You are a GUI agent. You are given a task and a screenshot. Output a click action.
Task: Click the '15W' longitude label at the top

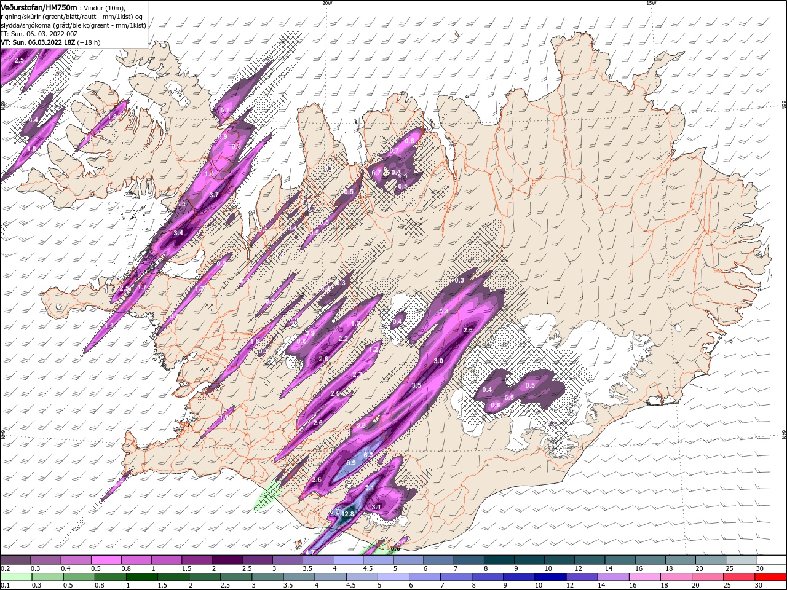651,3
